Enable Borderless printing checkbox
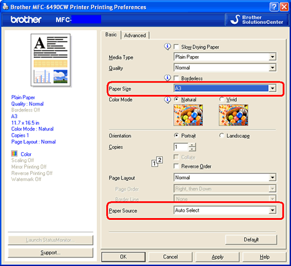Viewport: 291px width, 266px height. [176, 78]
